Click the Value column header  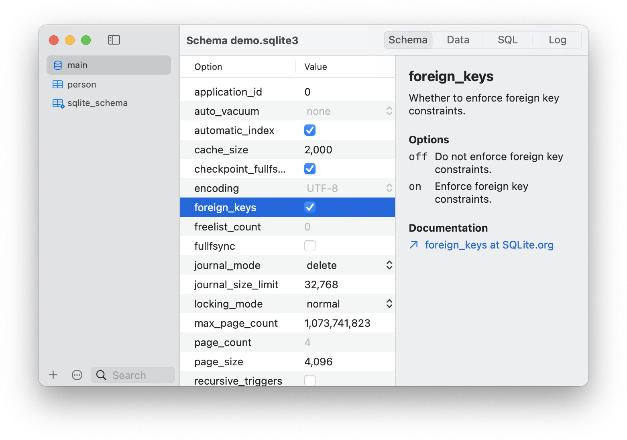click(316, 67)
